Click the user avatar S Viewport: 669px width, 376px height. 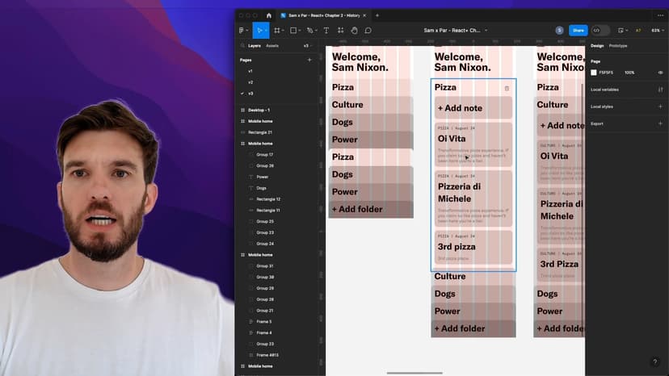point(559,31)
